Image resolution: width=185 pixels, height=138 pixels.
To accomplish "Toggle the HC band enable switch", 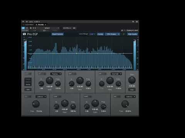I will (x=117, y=97).
